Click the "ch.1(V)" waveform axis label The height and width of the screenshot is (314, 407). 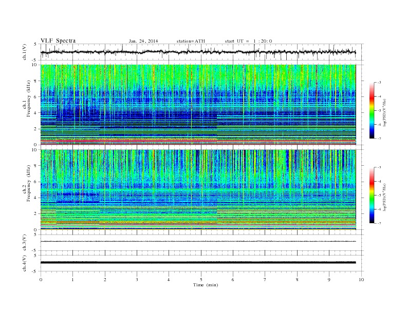tap(25, 52)
